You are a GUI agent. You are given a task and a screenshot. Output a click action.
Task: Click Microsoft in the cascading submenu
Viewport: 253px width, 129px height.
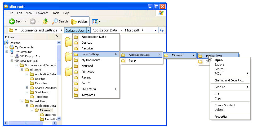point(180,55)
